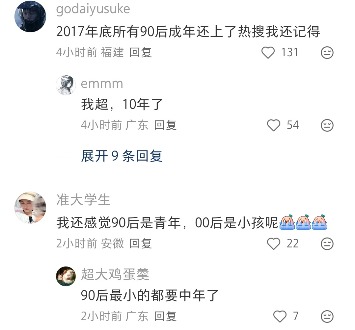Screen dimensions: 355x330
Task: Tap the dislike face on godaiyusuke's comment
Action: pos(327,53)
